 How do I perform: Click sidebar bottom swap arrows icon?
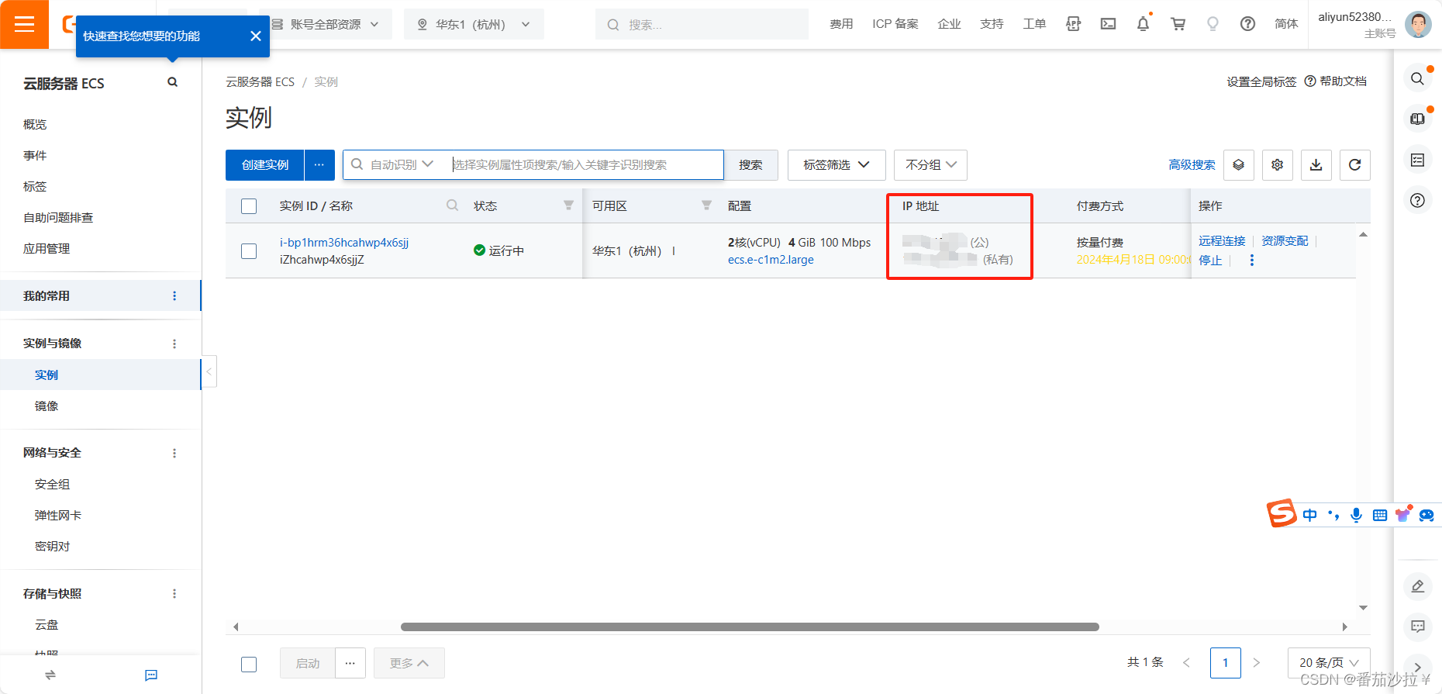coord(50,675)
